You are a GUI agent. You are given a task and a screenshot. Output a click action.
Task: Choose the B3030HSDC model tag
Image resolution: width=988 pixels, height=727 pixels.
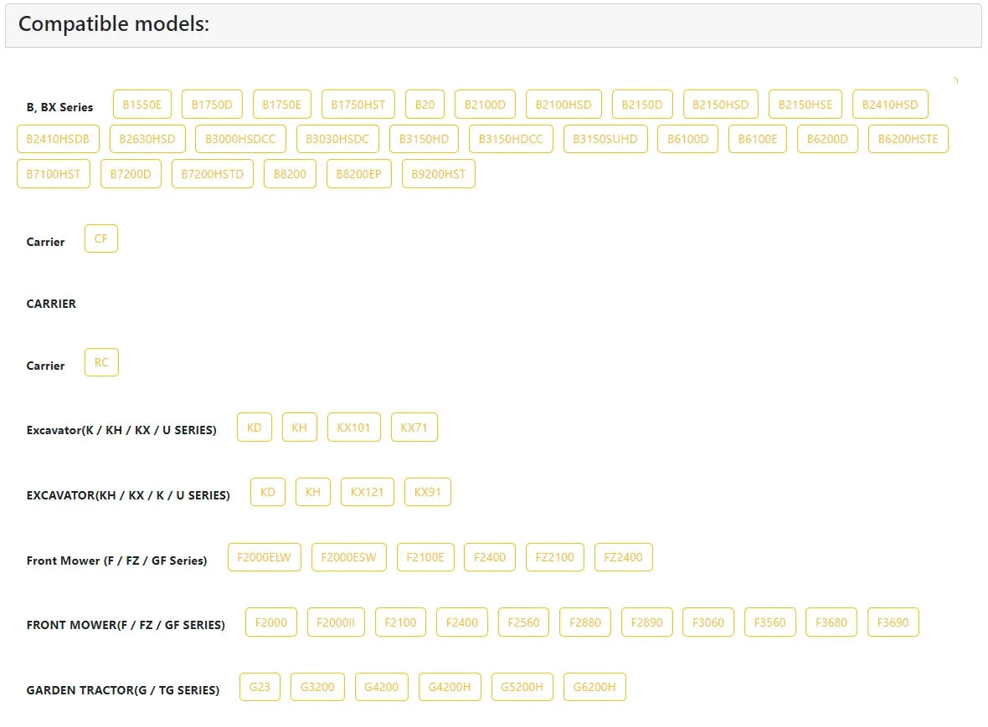(337, 139)
